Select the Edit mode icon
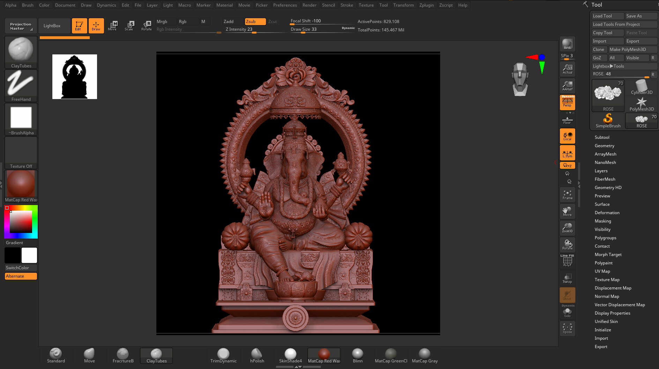 [79, 26]
